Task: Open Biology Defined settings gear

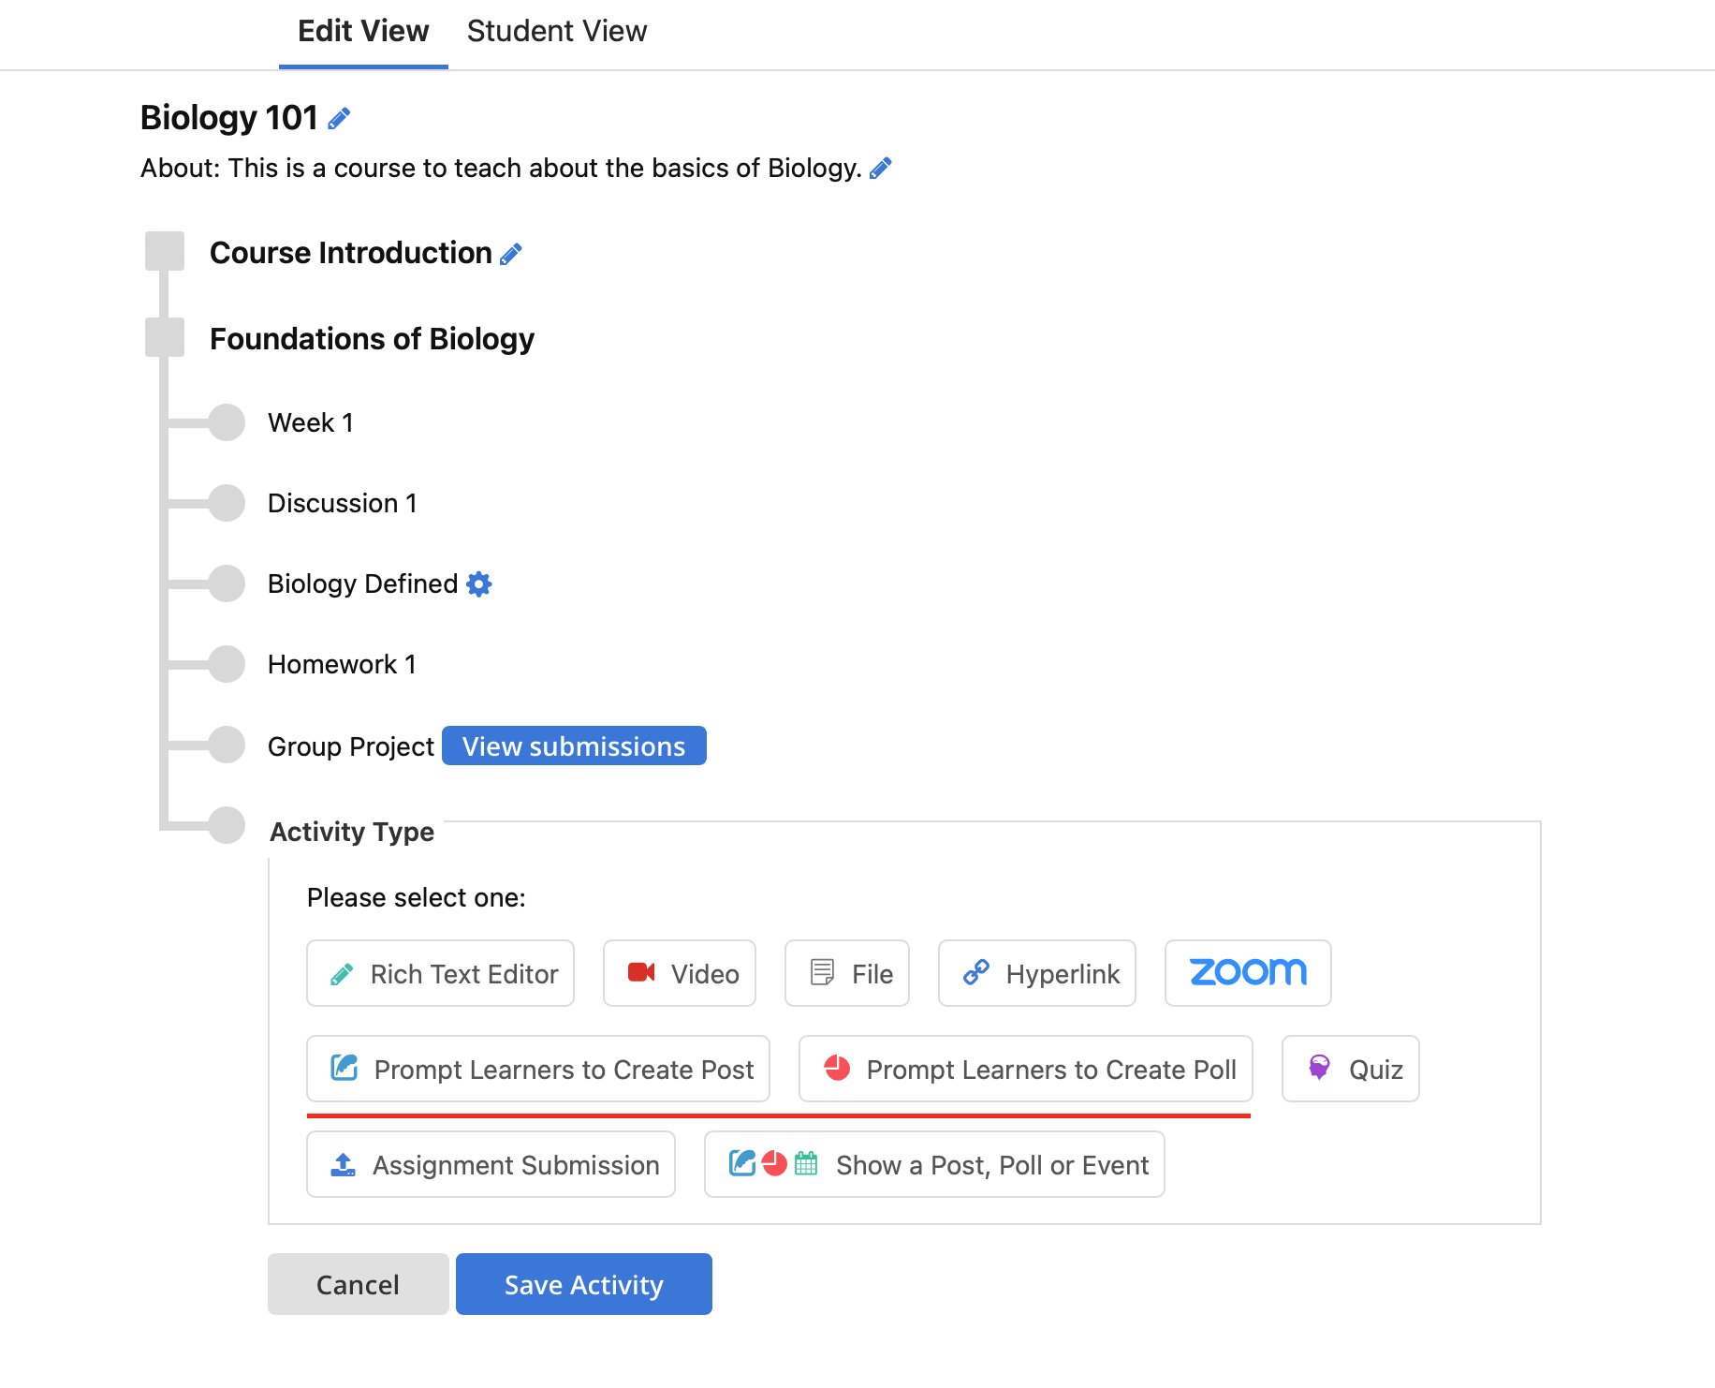Action: pos(479,584)
